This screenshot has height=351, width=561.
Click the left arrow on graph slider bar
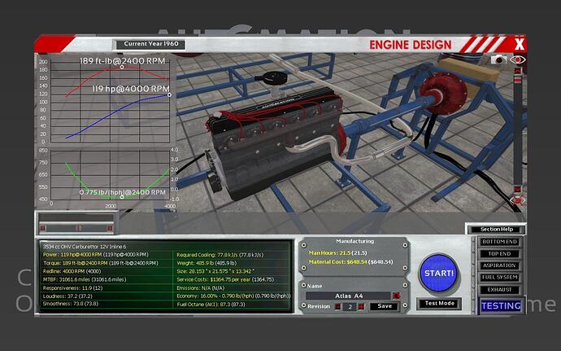click(x=43, y=227)
